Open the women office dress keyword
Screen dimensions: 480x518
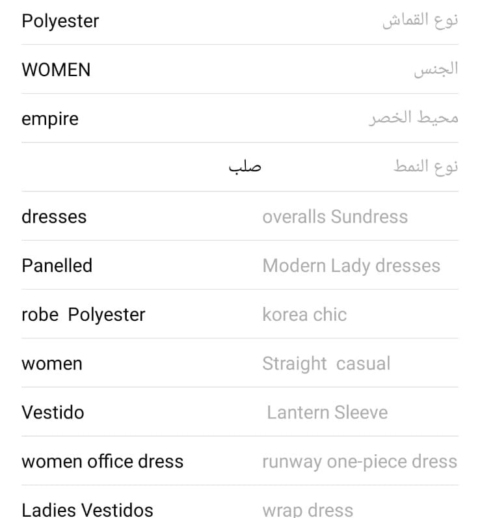(x=103, y=461)
